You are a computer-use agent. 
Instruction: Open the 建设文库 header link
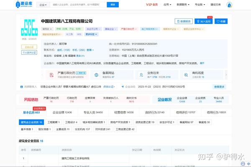tap(215, 5)
